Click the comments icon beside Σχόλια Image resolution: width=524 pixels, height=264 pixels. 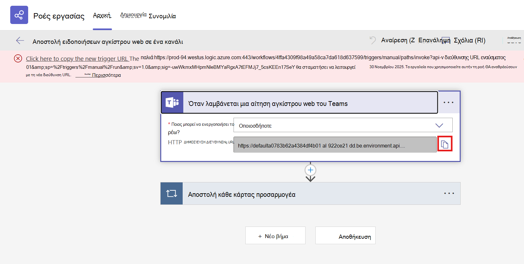[446, 40]
